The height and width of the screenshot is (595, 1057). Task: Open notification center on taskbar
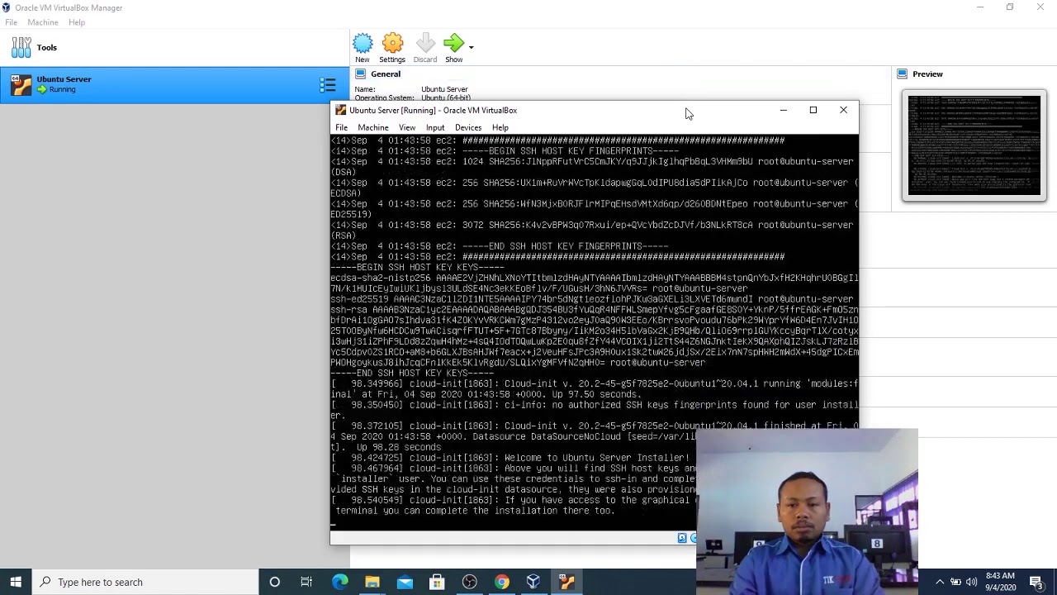click(x=1036, y=582)
